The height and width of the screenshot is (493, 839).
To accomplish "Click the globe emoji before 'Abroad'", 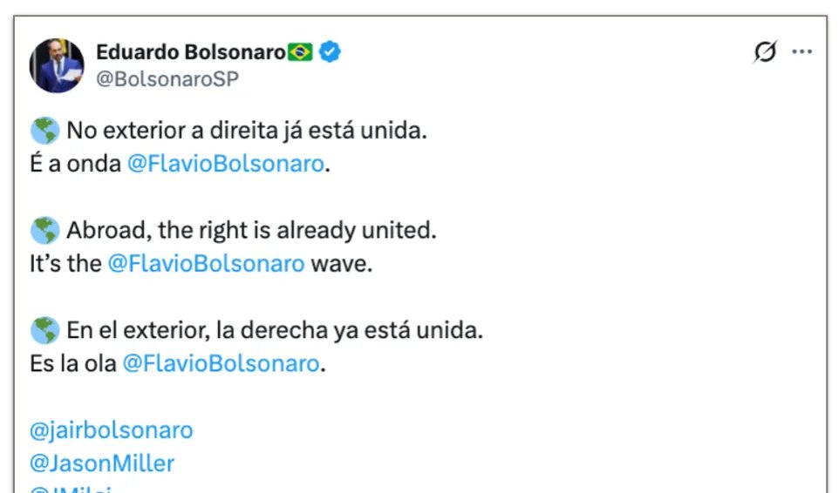I will click(x=44, y=231).
